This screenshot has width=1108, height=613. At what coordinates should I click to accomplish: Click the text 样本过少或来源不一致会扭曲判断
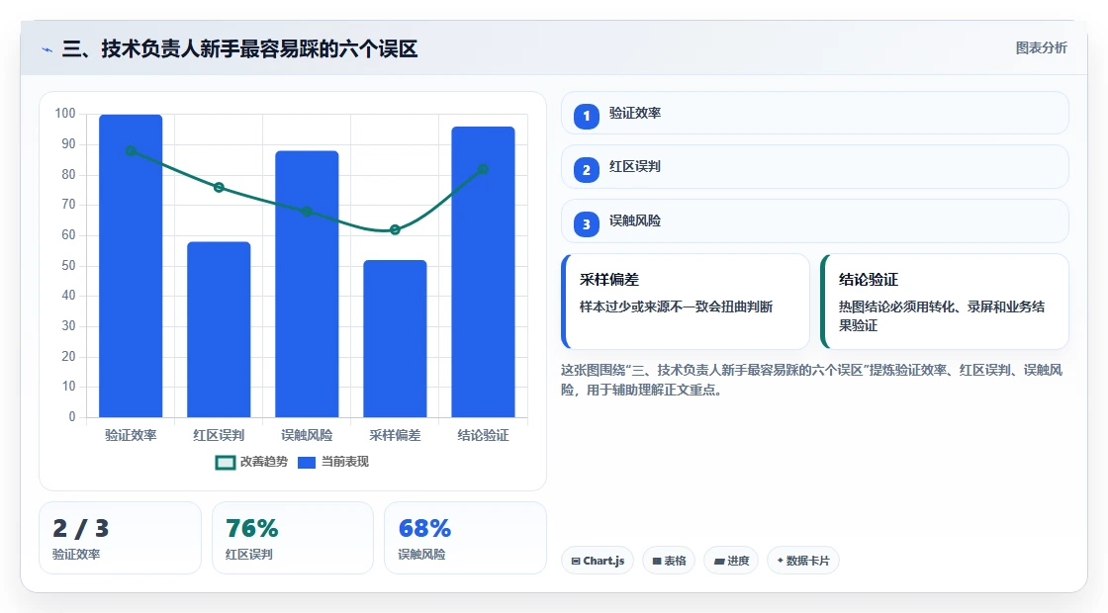[x=677, y=307]
